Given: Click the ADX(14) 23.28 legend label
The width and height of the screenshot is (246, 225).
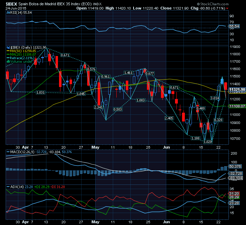Looking at the screenshot, I should pyautogui.click(x=20, y=187).
